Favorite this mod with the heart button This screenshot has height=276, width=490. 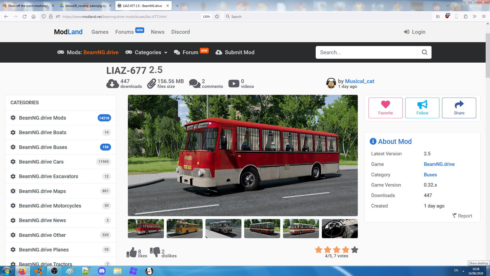[385, 108]
